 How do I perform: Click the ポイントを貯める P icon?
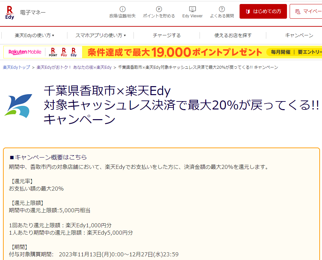159,9
